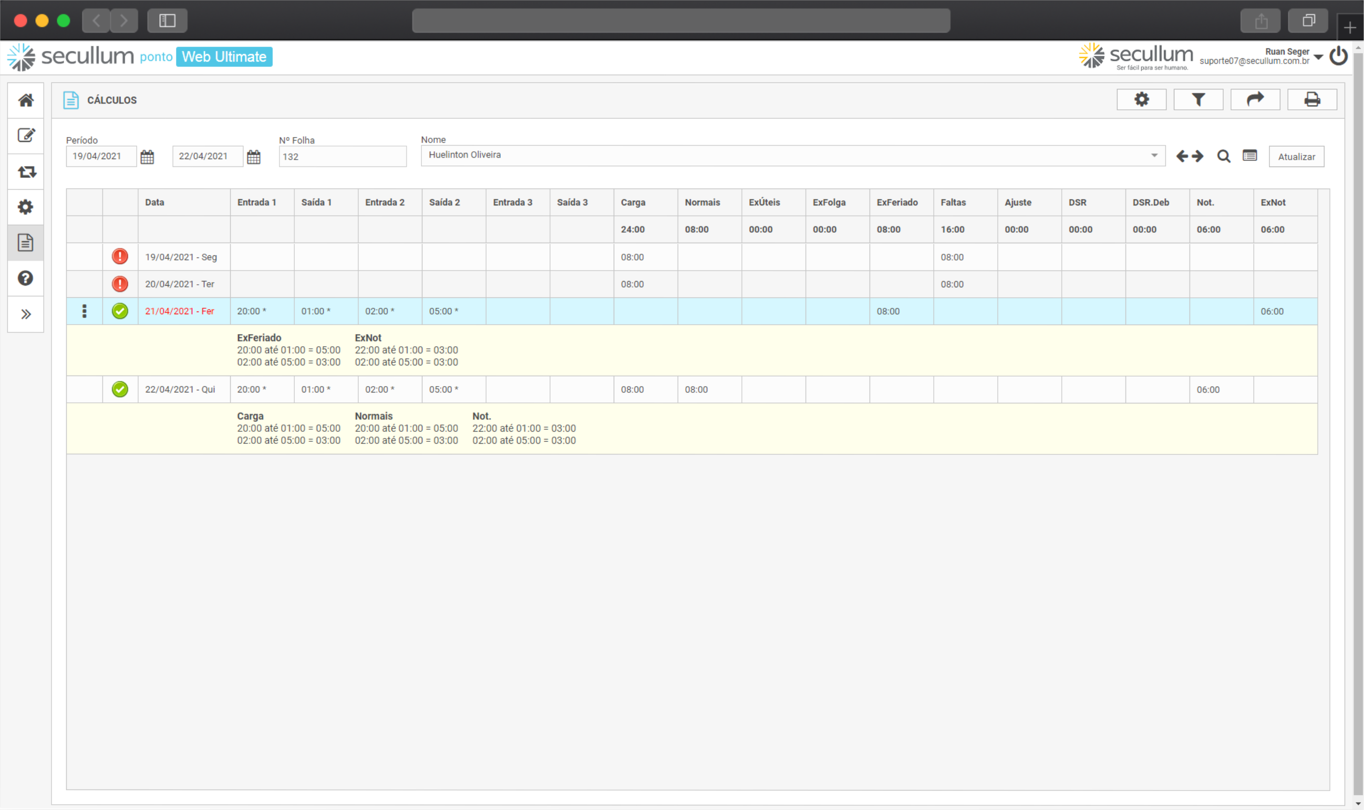Click the Nº Folha input field
The width and height of the screenshot is (1364, 810).
[x=342, y=157]
